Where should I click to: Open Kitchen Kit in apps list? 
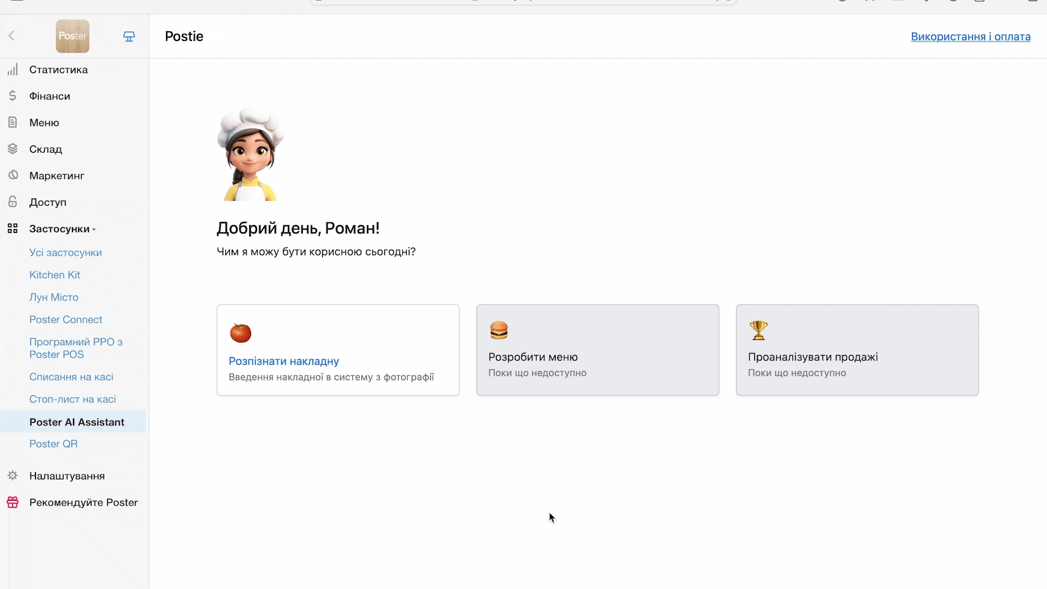[55, 275]
